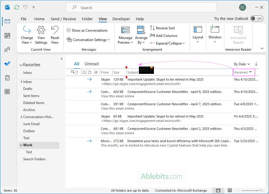269x194 pixels.
Task: Open the Mail module in sidebar
Action: click(x=7, y=21)
